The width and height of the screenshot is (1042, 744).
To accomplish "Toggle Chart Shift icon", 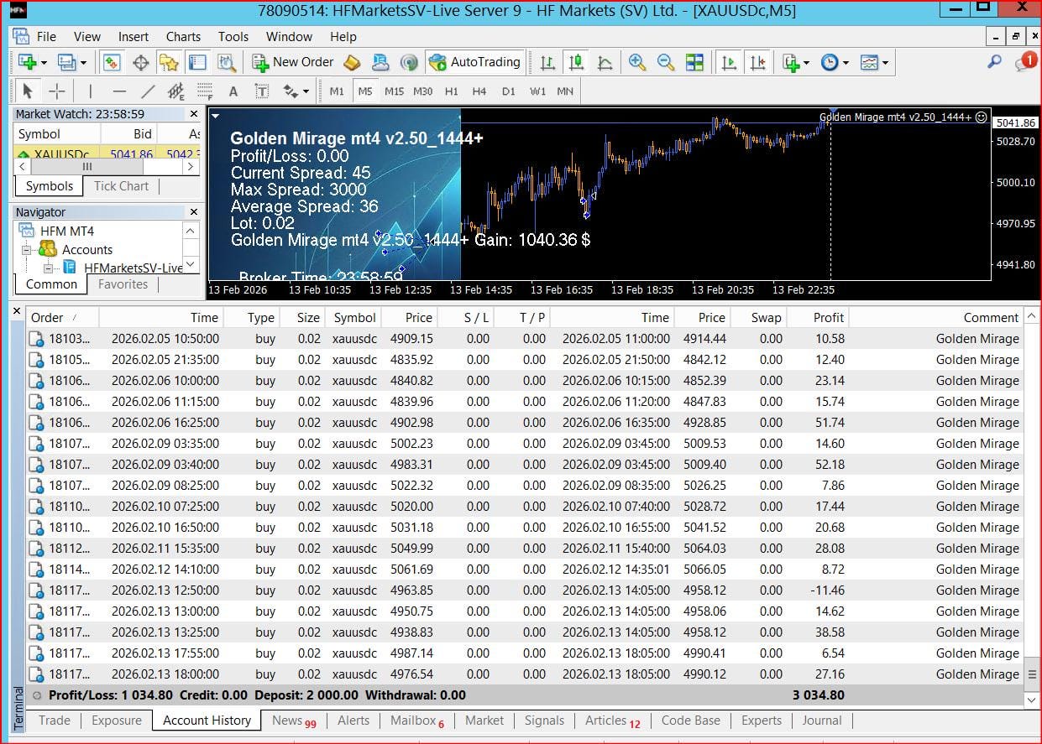I will point(757,62).
